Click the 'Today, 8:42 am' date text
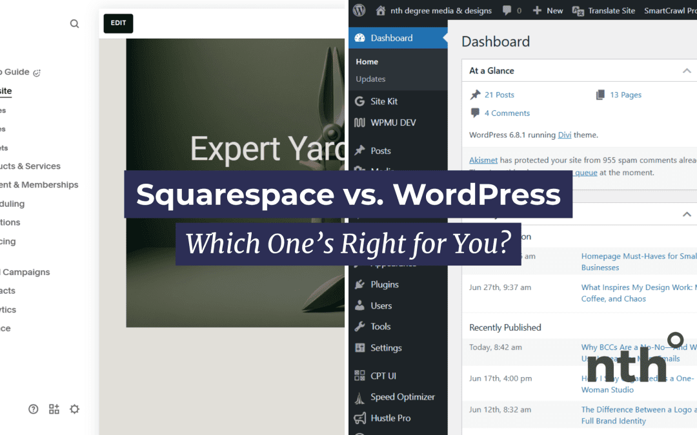This screenshot has width=697, height=435. [x=496, y=347]
